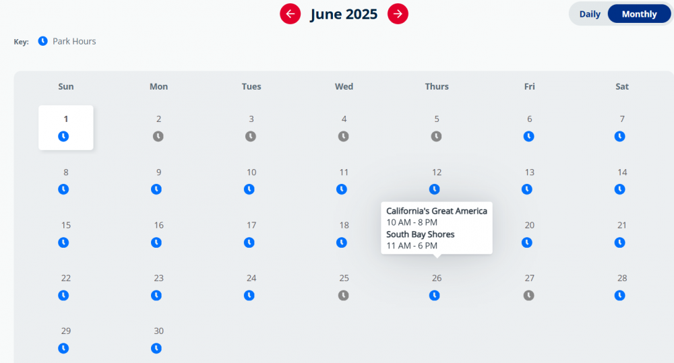
Task: Switch to the Daily view
Action: [x=590, y=14]
